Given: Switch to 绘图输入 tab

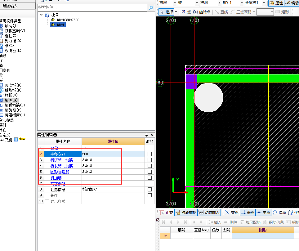Looking at the screenshot, I should 10,6.
